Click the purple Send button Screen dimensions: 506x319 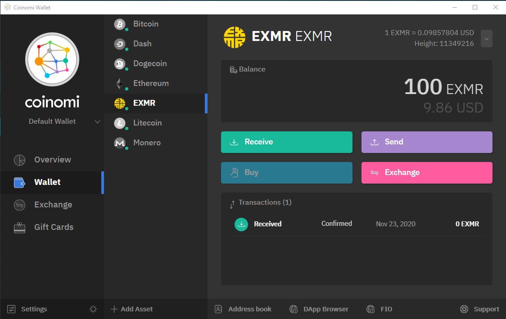[x=427, y=142]
